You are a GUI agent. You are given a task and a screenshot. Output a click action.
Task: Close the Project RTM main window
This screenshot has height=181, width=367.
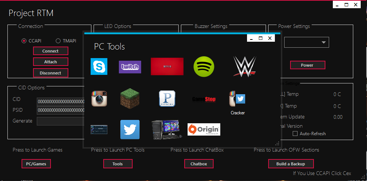(356, 4)
